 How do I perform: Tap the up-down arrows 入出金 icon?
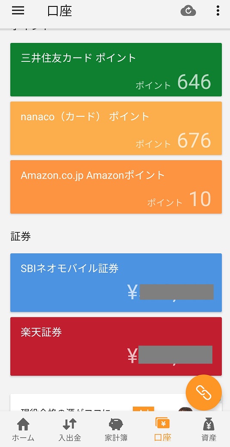[70, 424]
